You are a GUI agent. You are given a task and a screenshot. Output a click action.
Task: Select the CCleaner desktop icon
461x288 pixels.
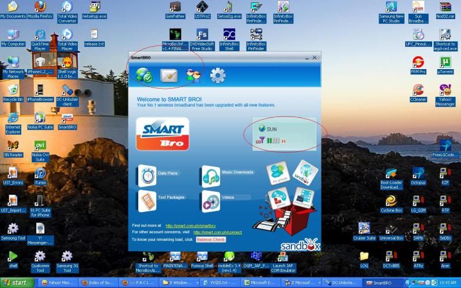[x=418, y=93]
